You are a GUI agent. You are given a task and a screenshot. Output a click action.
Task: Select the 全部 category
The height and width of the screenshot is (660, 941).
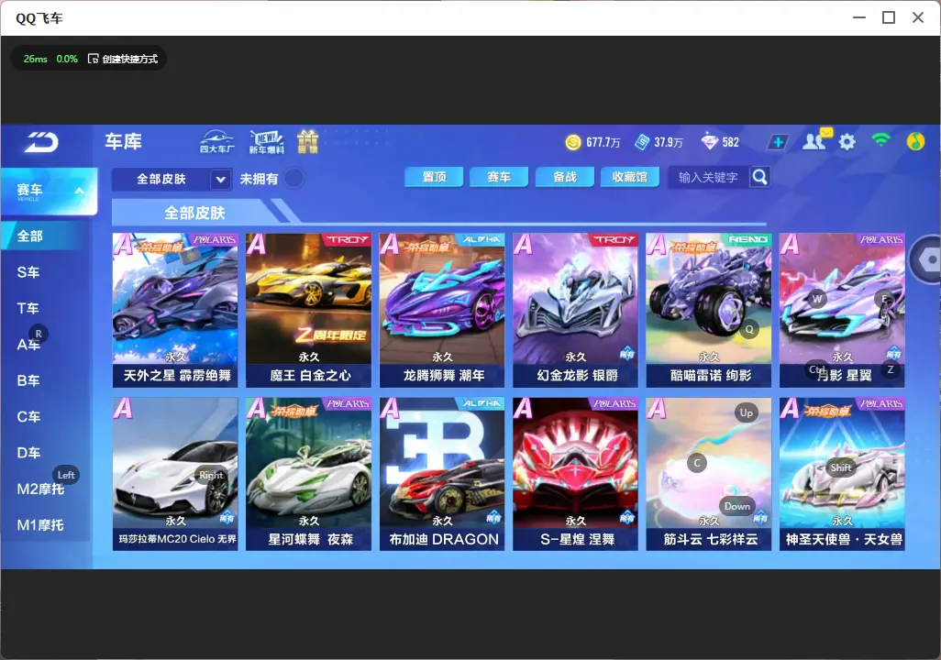tap(46, 236)
